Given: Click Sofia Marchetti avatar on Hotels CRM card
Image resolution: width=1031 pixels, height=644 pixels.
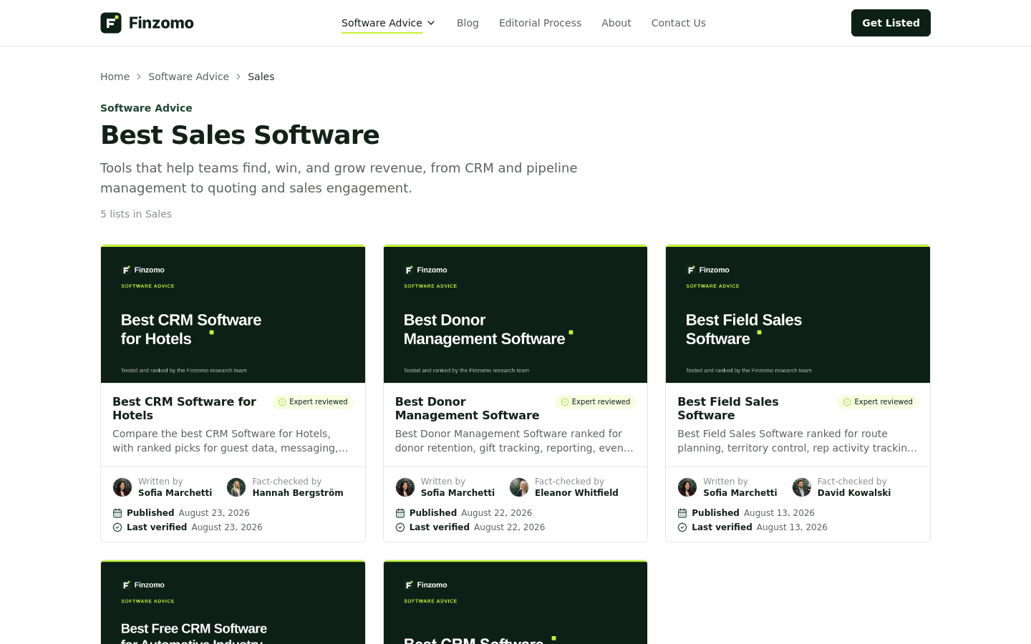Looking at the screenshot, I should click(x=122, y=487).
